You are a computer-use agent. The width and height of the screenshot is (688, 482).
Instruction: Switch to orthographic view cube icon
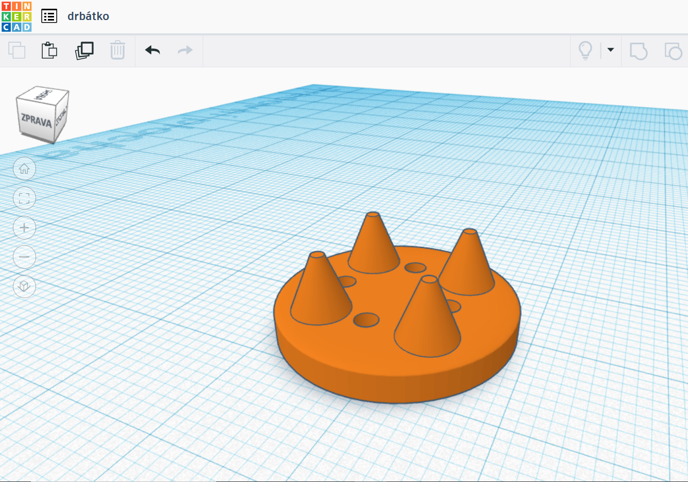click(x=24, y=286)
